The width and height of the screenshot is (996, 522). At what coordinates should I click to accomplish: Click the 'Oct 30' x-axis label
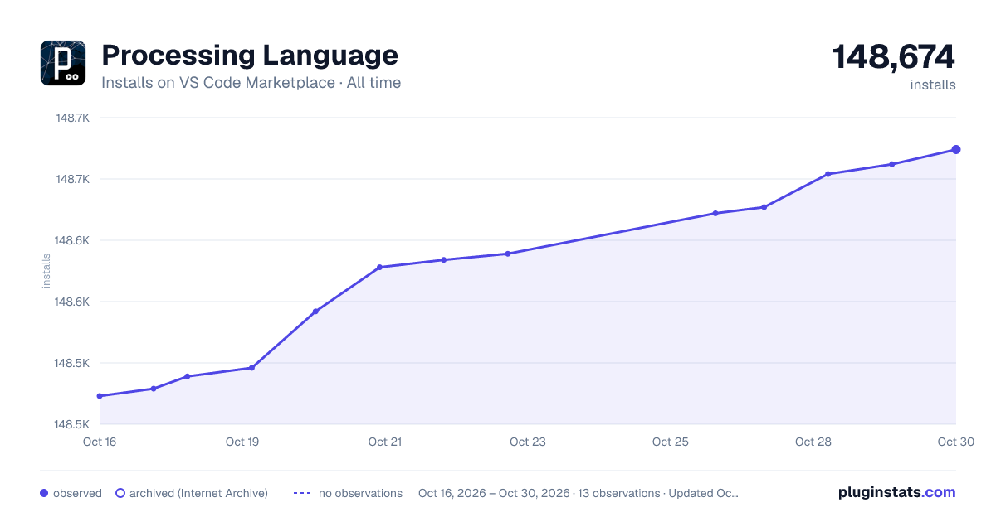coord(955,442)
